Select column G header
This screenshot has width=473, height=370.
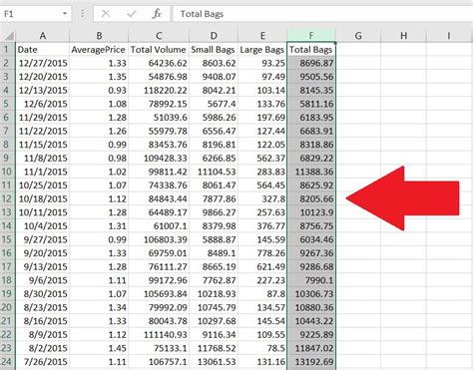coord(358,36)
